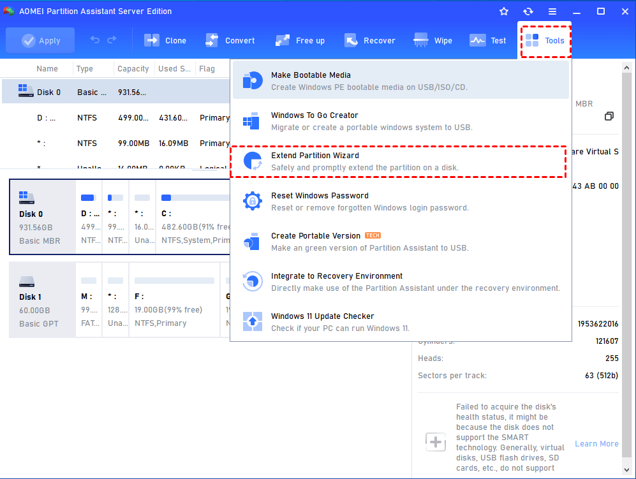This screenshot has width=636, height=479.
Task: Click the Reset Windows Password gear-lock icon
Action: pyautogui.click(x=252, y=201)
